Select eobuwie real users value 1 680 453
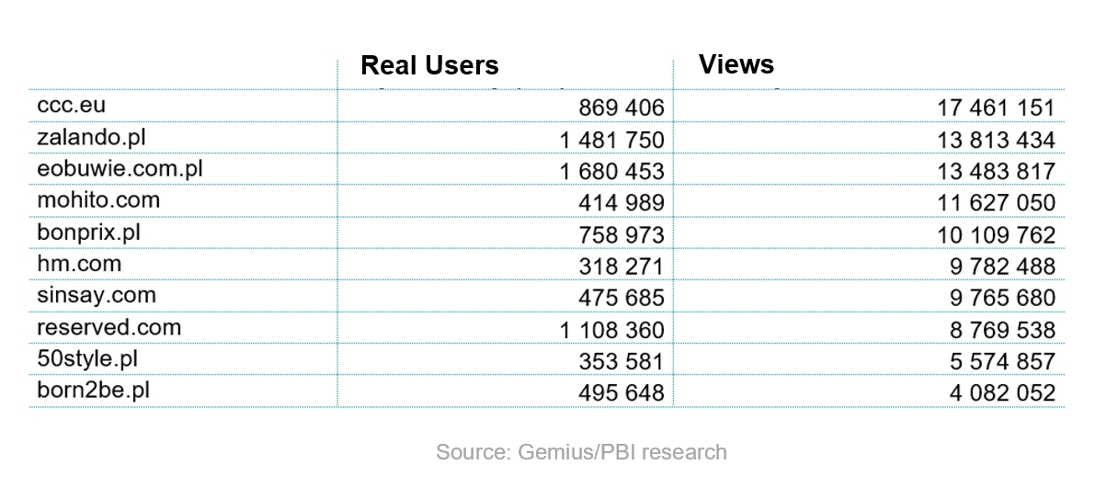Screen dimensions: 1107x499 click(611, 172)
